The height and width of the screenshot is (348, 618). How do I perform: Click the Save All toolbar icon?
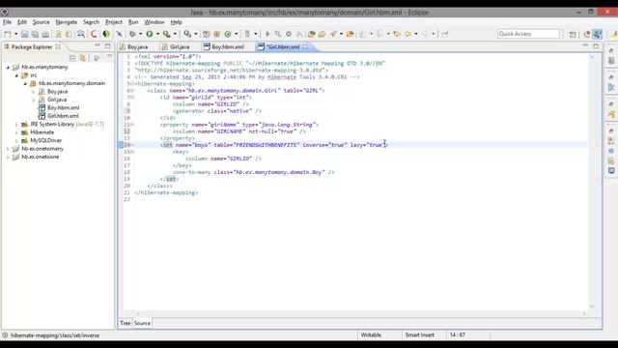pyautogui.click(x=35, y=34)
